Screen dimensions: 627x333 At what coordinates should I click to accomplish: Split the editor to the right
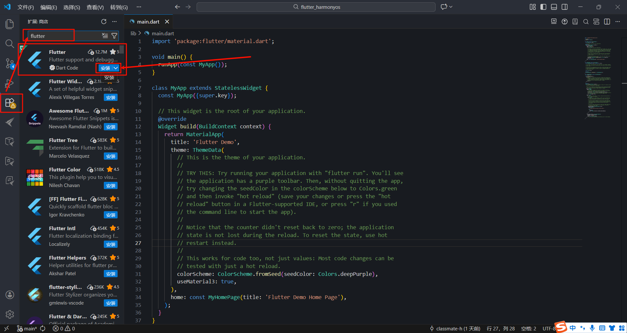point(607,22)
